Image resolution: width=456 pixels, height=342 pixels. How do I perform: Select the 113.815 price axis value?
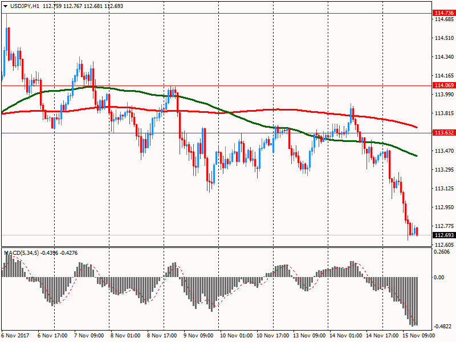444,113
